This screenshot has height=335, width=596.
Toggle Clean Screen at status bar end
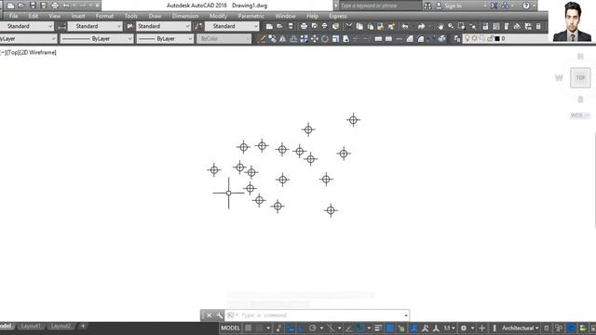[x=593, y=328]
